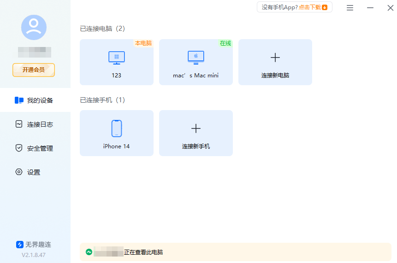Click the 在线 online badge

(x=225, y=43)
